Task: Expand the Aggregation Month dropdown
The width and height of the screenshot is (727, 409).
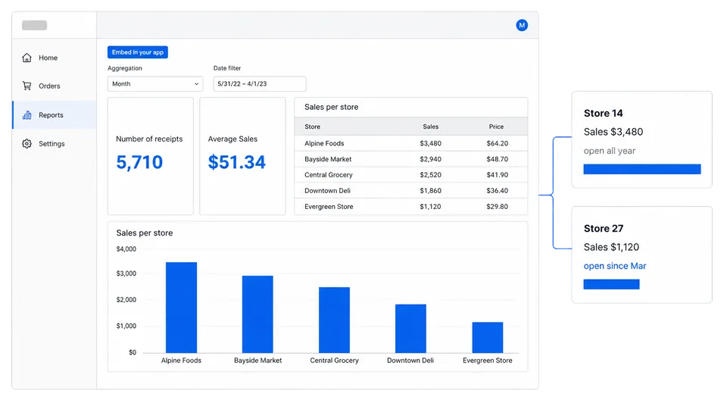Action: coord(155,84)
